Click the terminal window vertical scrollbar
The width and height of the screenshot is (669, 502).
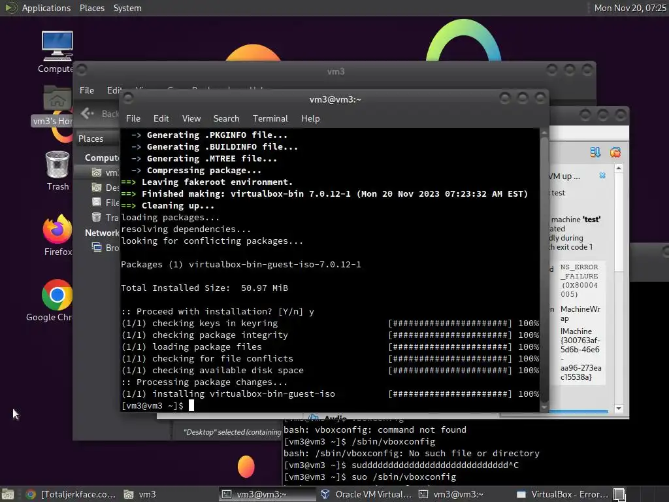[544, 269]
